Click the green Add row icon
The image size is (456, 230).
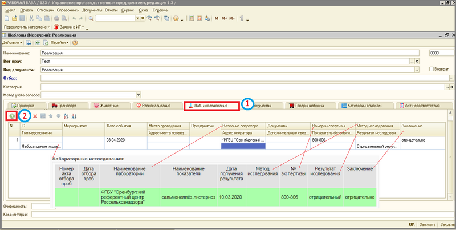(12, 116)
